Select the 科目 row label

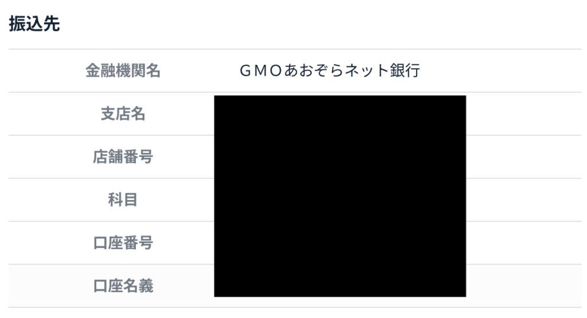(x=123, y=200)
